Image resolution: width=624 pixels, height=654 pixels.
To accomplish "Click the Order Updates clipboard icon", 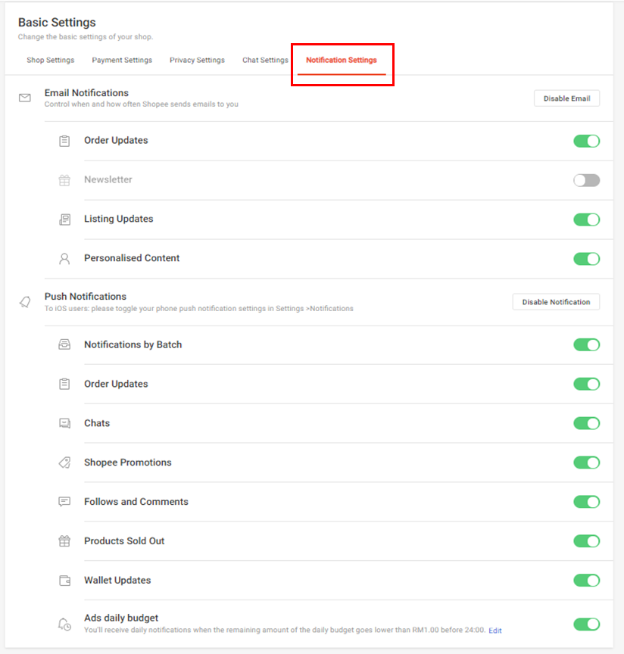I will click(64, 140).
